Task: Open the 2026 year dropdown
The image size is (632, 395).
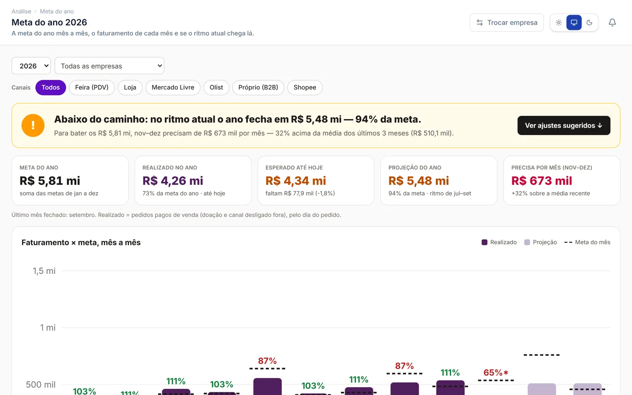Action: click(x=31, y=66)
